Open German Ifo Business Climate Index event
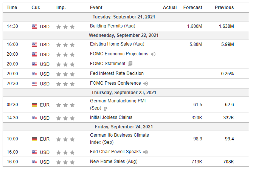The image size is (253, 169). (120, 139)
